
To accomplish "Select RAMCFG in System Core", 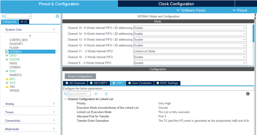I will point(15,75).
